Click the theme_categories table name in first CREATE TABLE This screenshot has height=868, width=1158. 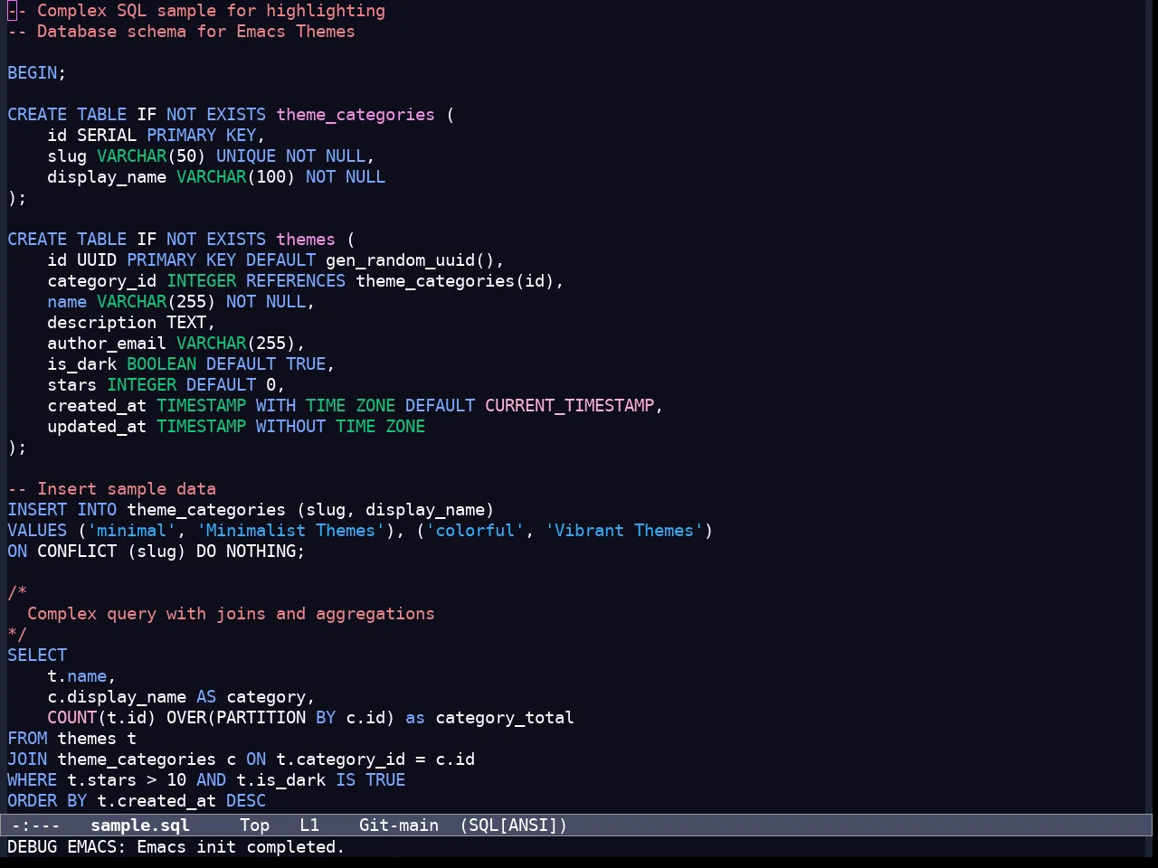pos(356,115)
